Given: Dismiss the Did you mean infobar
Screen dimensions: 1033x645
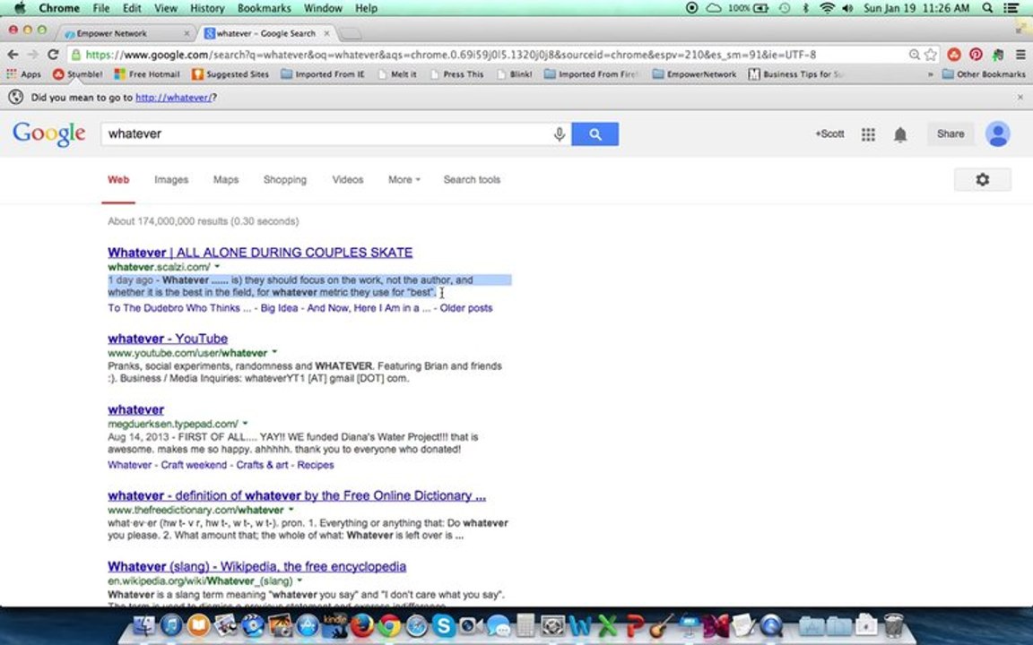Looking at the screenshot, I should click(1020, 98).
